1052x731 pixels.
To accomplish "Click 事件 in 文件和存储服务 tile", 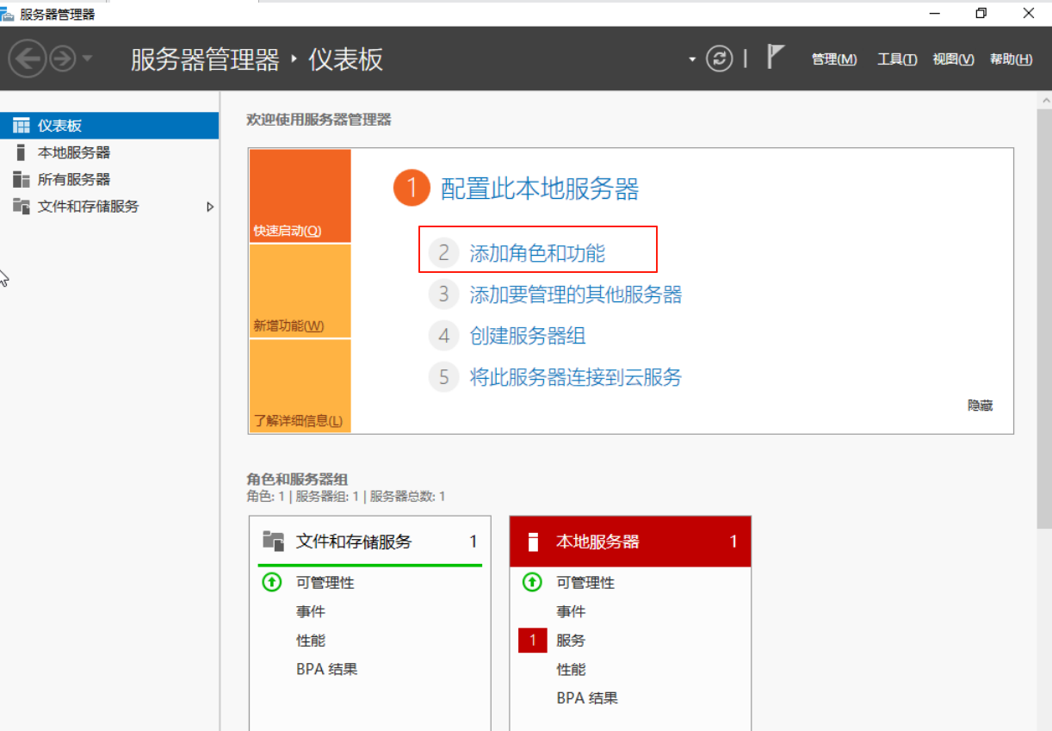I will pyautogui.click(x=311, y=611).
